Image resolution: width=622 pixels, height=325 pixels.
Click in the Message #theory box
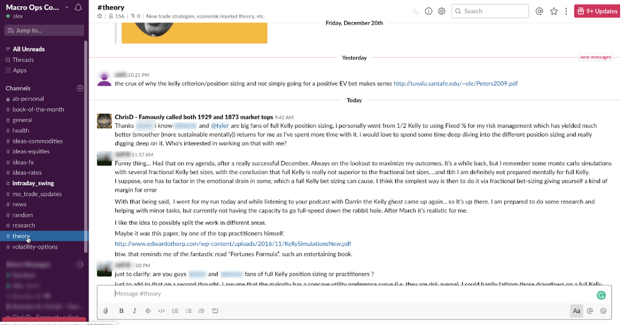click(353, 294)
